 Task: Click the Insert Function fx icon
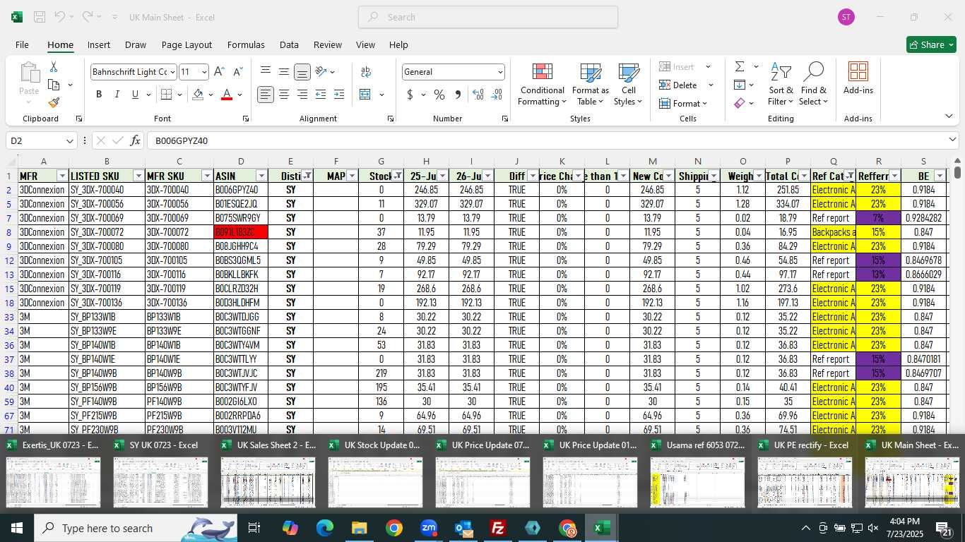click(x=136, y=140)
